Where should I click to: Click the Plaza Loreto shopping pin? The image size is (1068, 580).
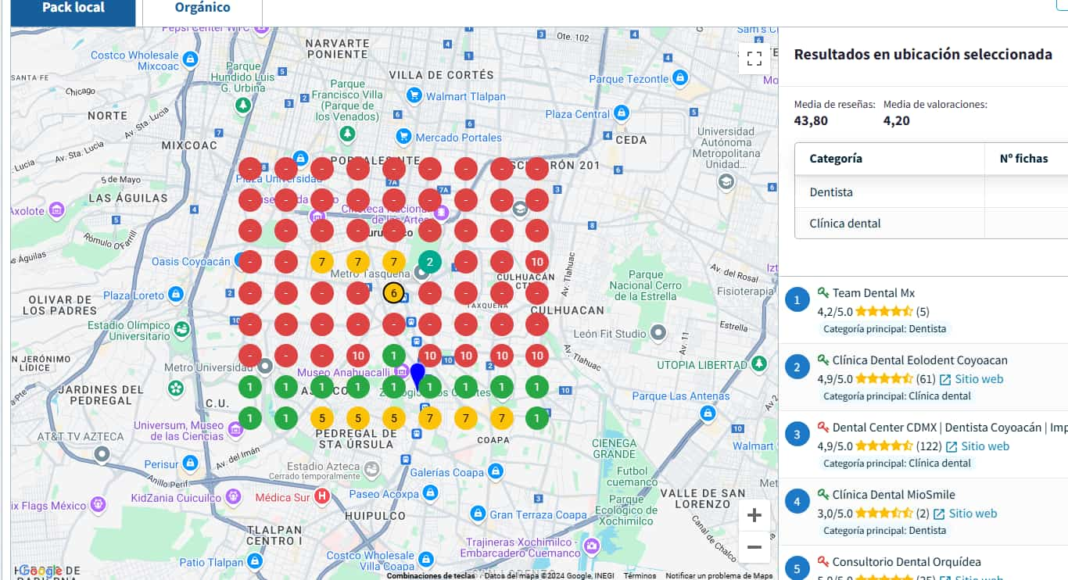[x=176, y=295]
